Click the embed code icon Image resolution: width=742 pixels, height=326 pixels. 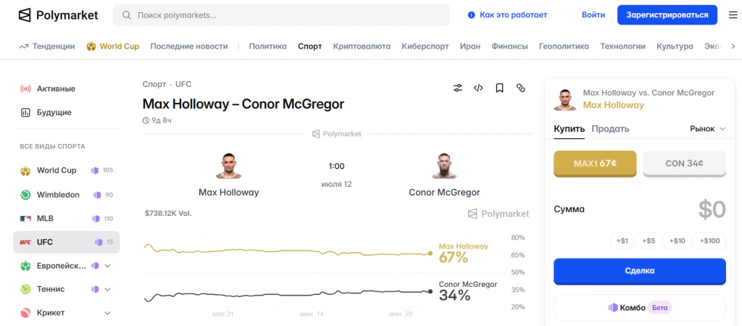coord(478,88)
